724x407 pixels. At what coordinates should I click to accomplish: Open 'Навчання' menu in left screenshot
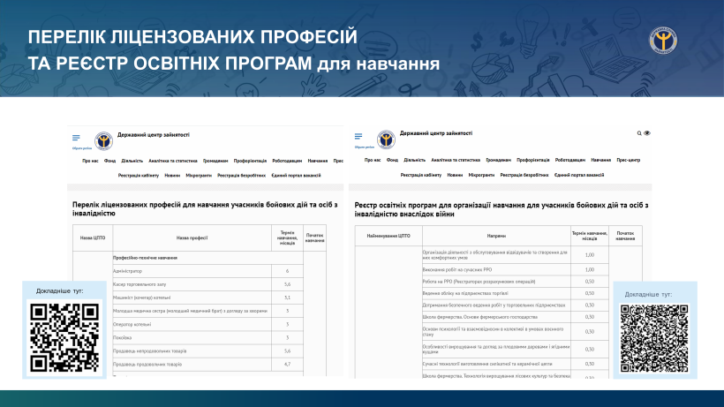318,161
